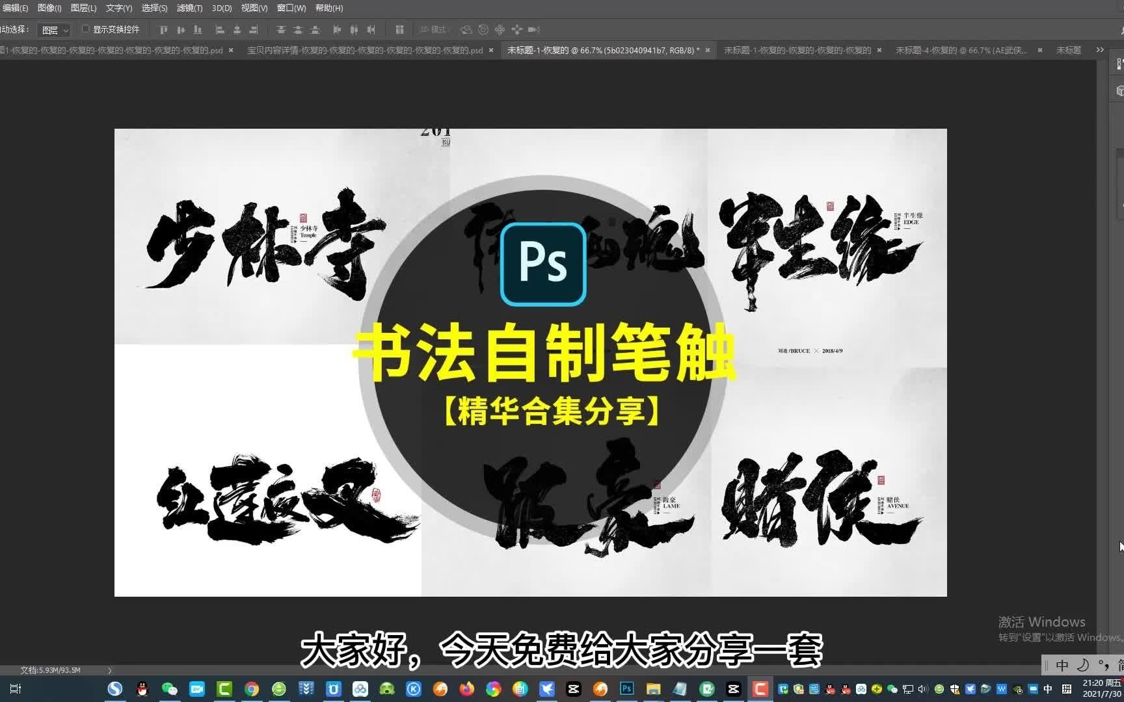
Task: Click the distribute top edges icon
Action: [x=281, y=29]
